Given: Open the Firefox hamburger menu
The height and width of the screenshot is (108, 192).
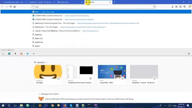Looking at the screenshot, I should click(190, 7).
